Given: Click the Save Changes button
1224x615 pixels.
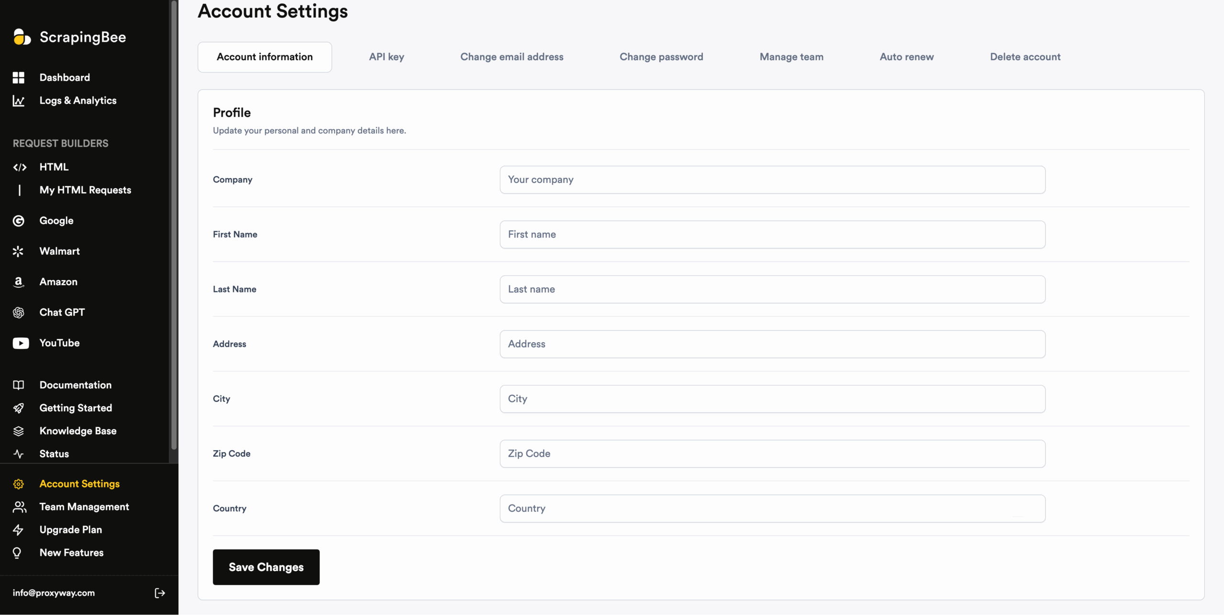Looking at the screenshot, I should [266, 567].
